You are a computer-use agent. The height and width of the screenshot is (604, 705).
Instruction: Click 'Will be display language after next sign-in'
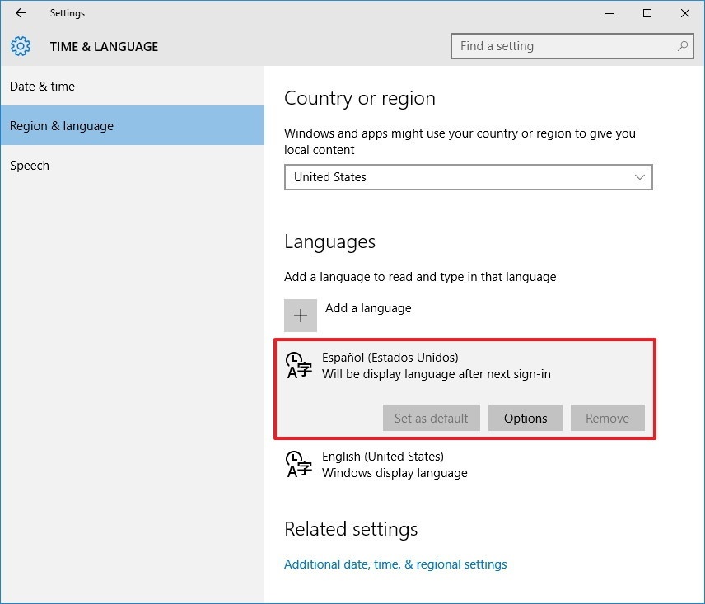click(437, 374)
